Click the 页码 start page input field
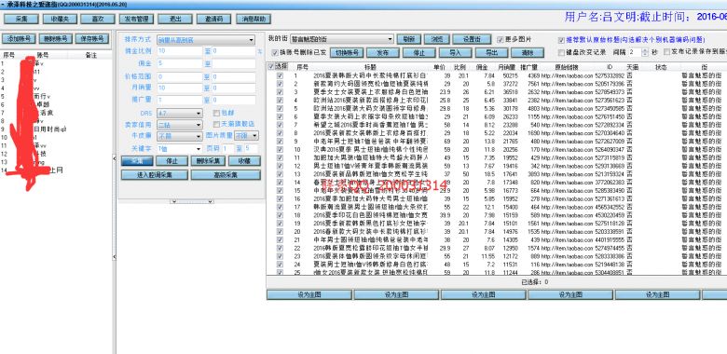This screenshot has height=354, width=727. point(228,149)
